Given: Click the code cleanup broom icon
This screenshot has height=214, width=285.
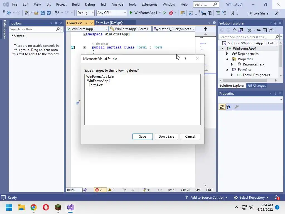Looking at the screenshot, I should (x=144, y=190).
